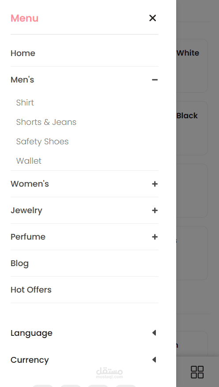The width and height of the screenshot is (219, 387).
Task: Open Language options via its arrow
Action: (x=154, y=333)
